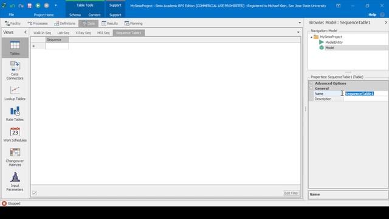This screenshot has width=389, height=219.
Task: Switch to the Processes view tab
Action: [x=38, y=23]
